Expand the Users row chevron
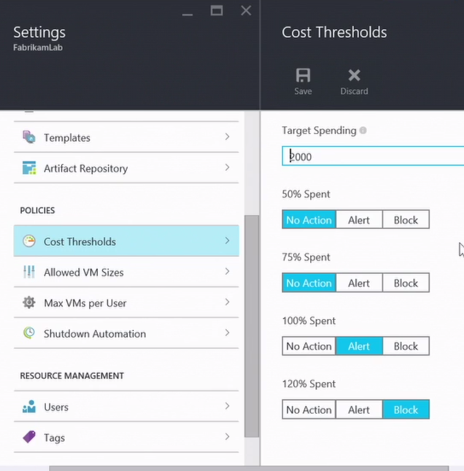 tap(227, 406)
